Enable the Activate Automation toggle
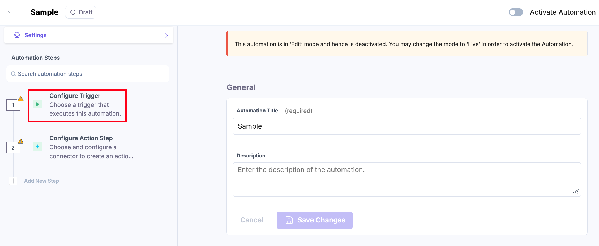This screenshot has height=246, width=599. (x=515, y=12)
